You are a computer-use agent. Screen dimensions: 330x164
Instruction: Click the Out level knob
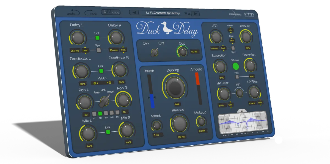[183, 52]
